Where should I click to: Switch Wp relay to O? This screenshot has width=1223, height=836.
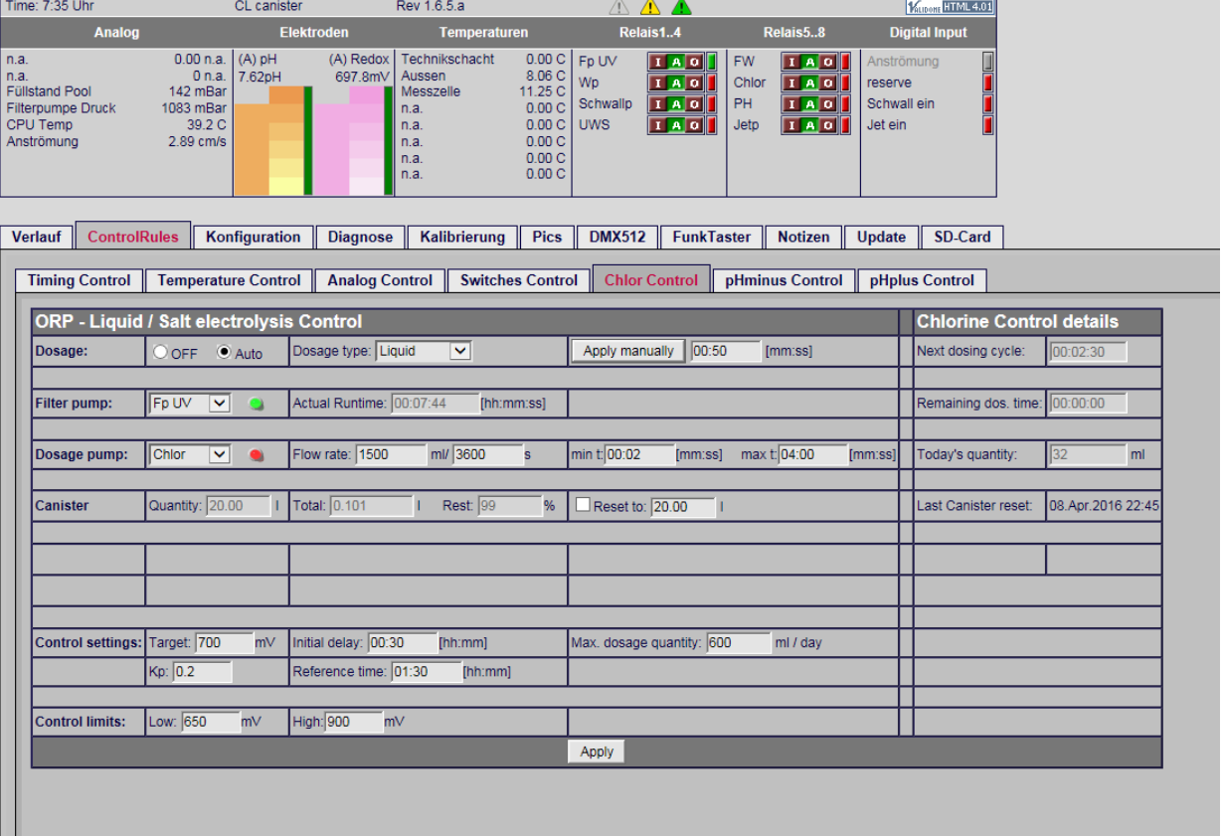[694, 83]
